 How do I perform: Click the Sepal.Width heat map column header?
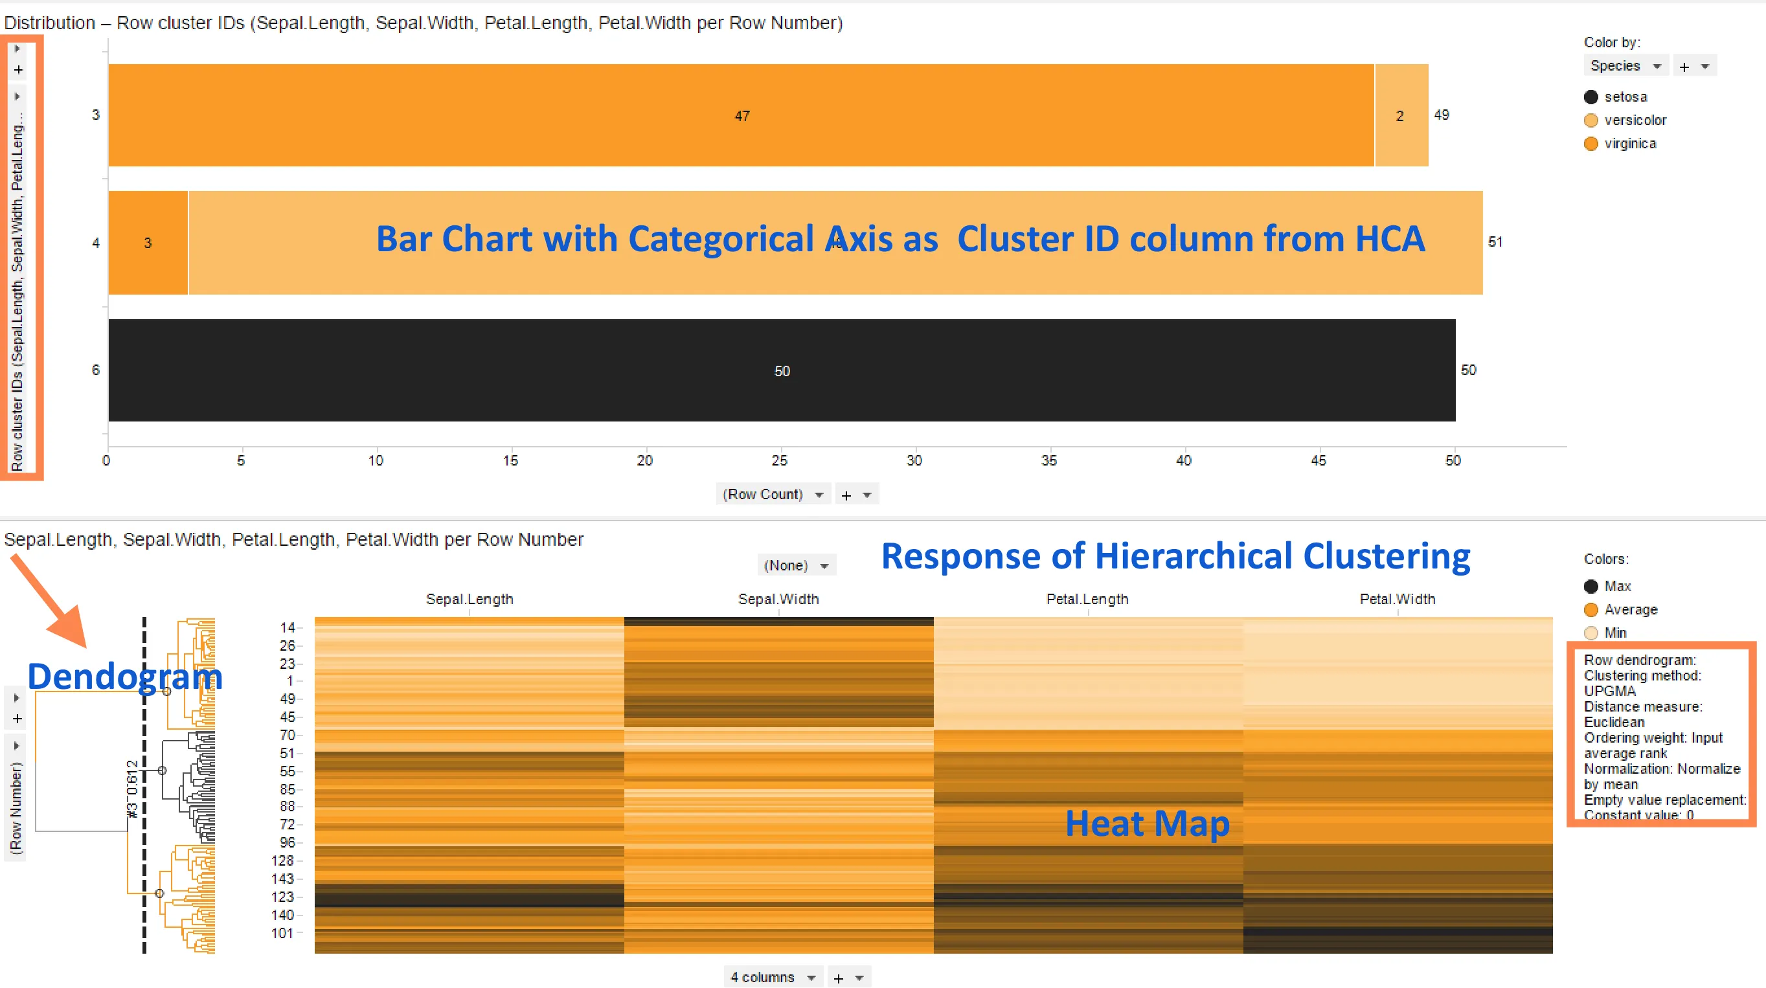(778, 599)
